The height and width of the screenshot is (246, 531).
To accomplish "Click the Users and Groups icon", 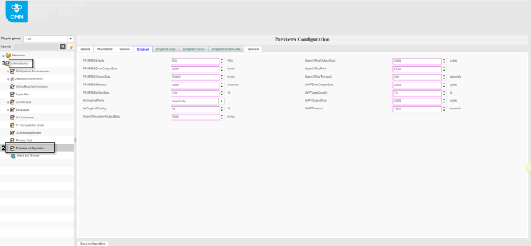I will tap(13, 156).
